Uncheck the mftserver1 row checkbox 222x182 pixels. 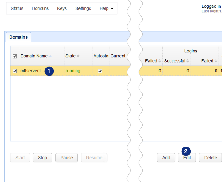tap(15, 71)
